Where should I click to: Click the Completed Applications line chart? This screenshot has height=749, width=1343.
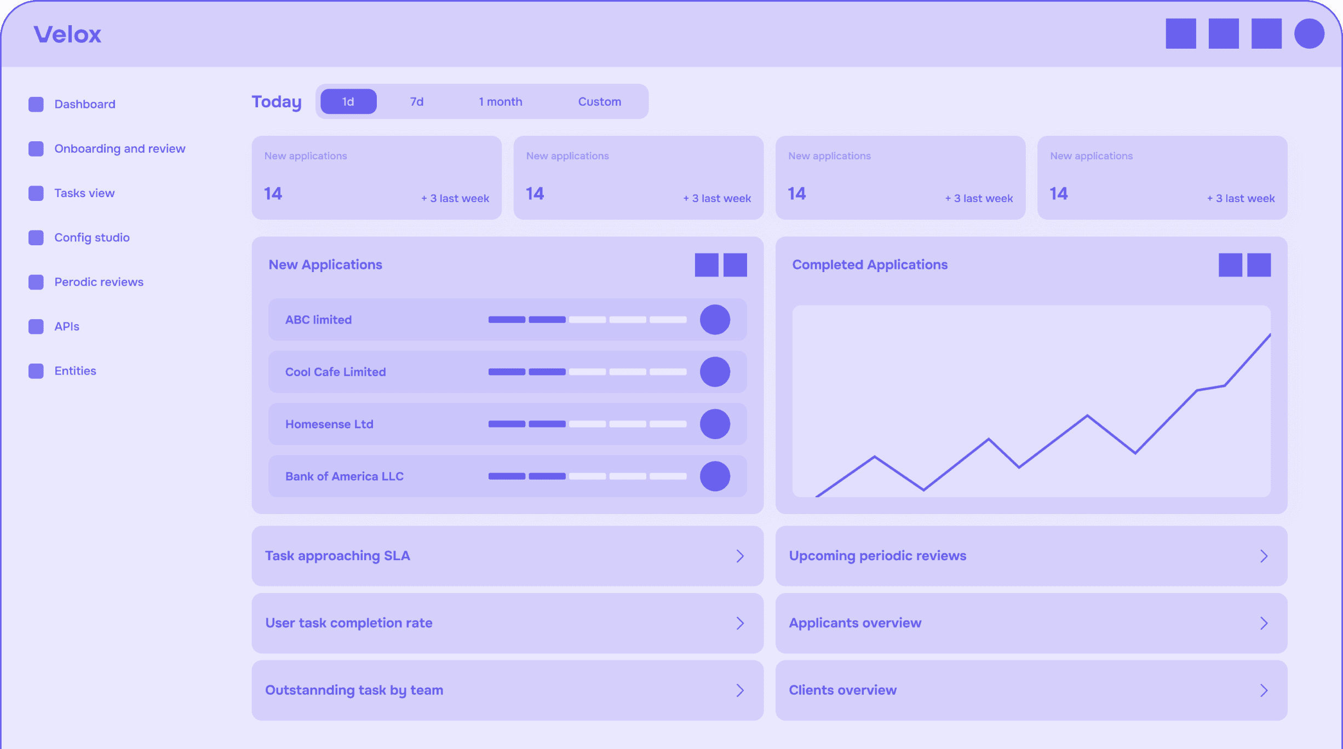pyautogui.click(x=1031, y=401)
